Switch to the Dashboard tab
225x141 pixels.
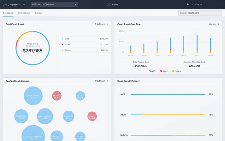pos(8,13)
